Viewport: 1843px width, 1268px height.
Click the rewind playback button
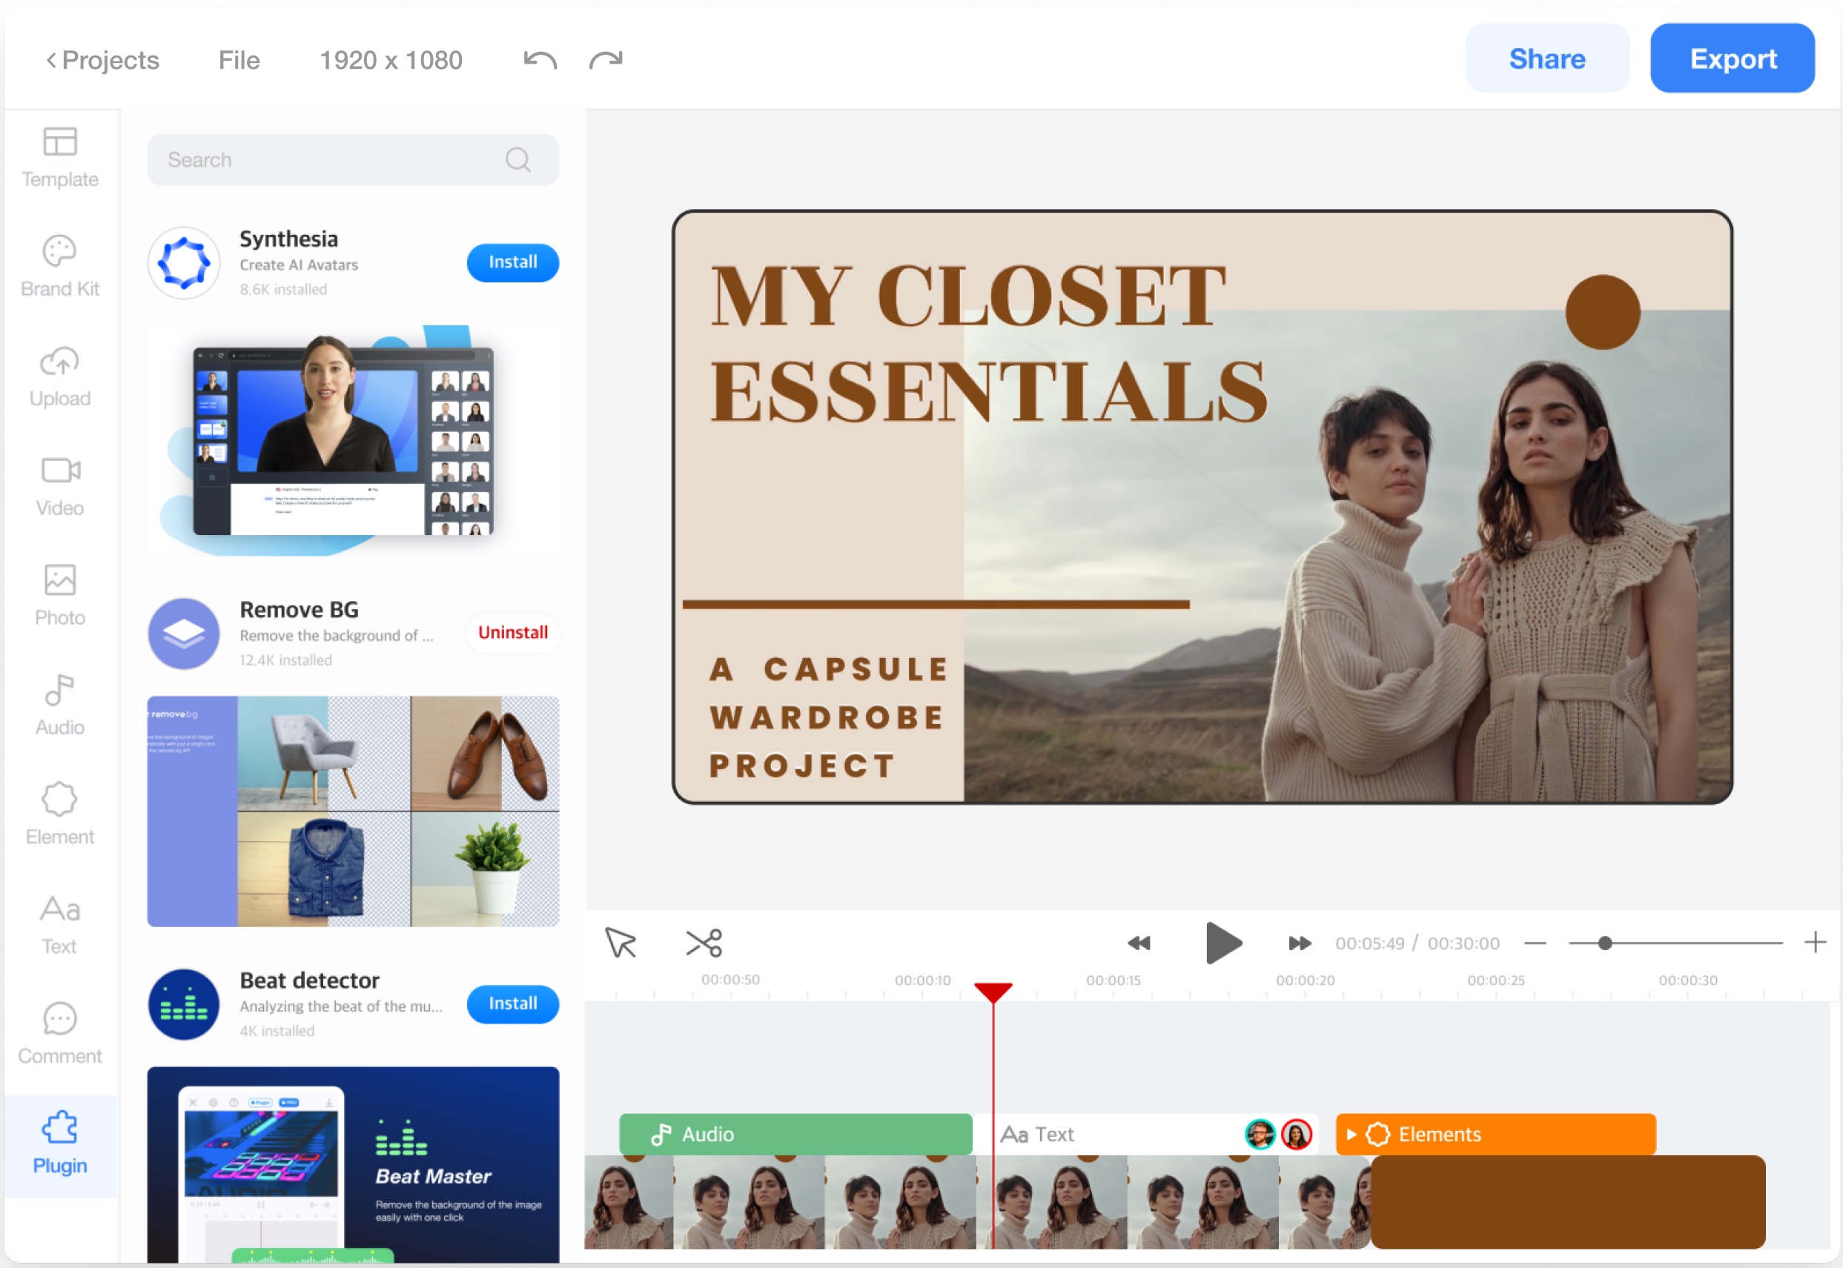pyautogui.click(x=1139, y=943)
